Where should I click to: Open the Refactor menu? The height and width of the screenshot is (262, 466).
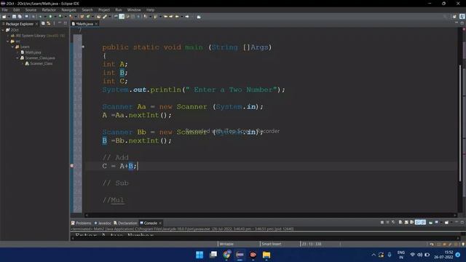tap(49, 9)
